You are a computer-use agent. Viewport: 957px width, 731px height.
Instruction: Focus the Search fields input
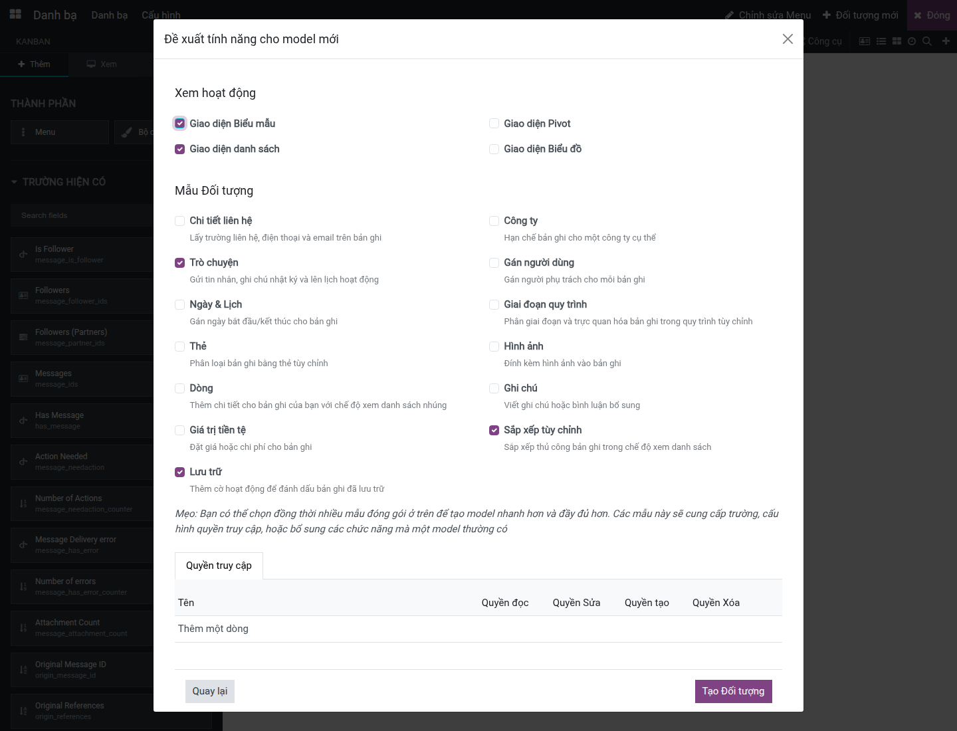tap(82, 215)
